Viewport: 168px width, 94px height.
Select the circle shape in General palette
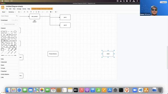pyautogui.click(x=6, y=35)
